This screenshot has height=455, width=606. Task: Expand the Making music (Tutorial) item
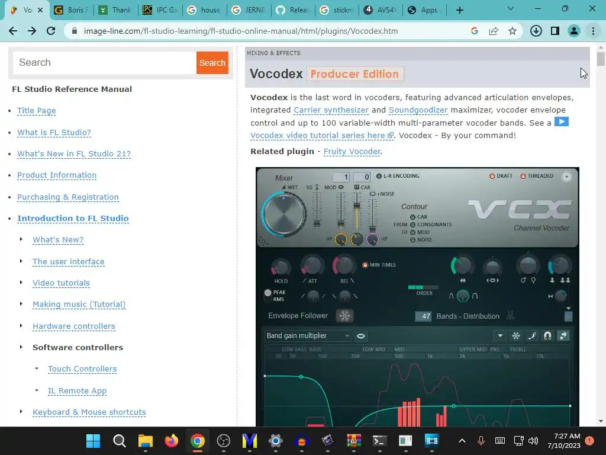point(21,304)
